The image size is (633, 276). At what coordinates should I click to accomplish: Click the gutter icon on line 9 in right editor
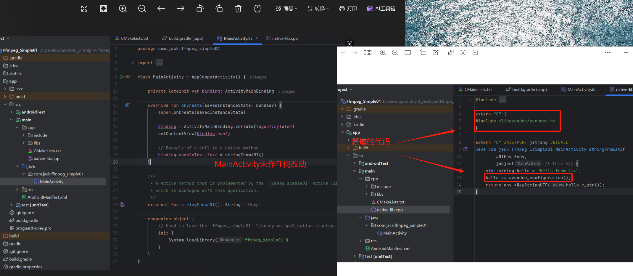point(466,149)
